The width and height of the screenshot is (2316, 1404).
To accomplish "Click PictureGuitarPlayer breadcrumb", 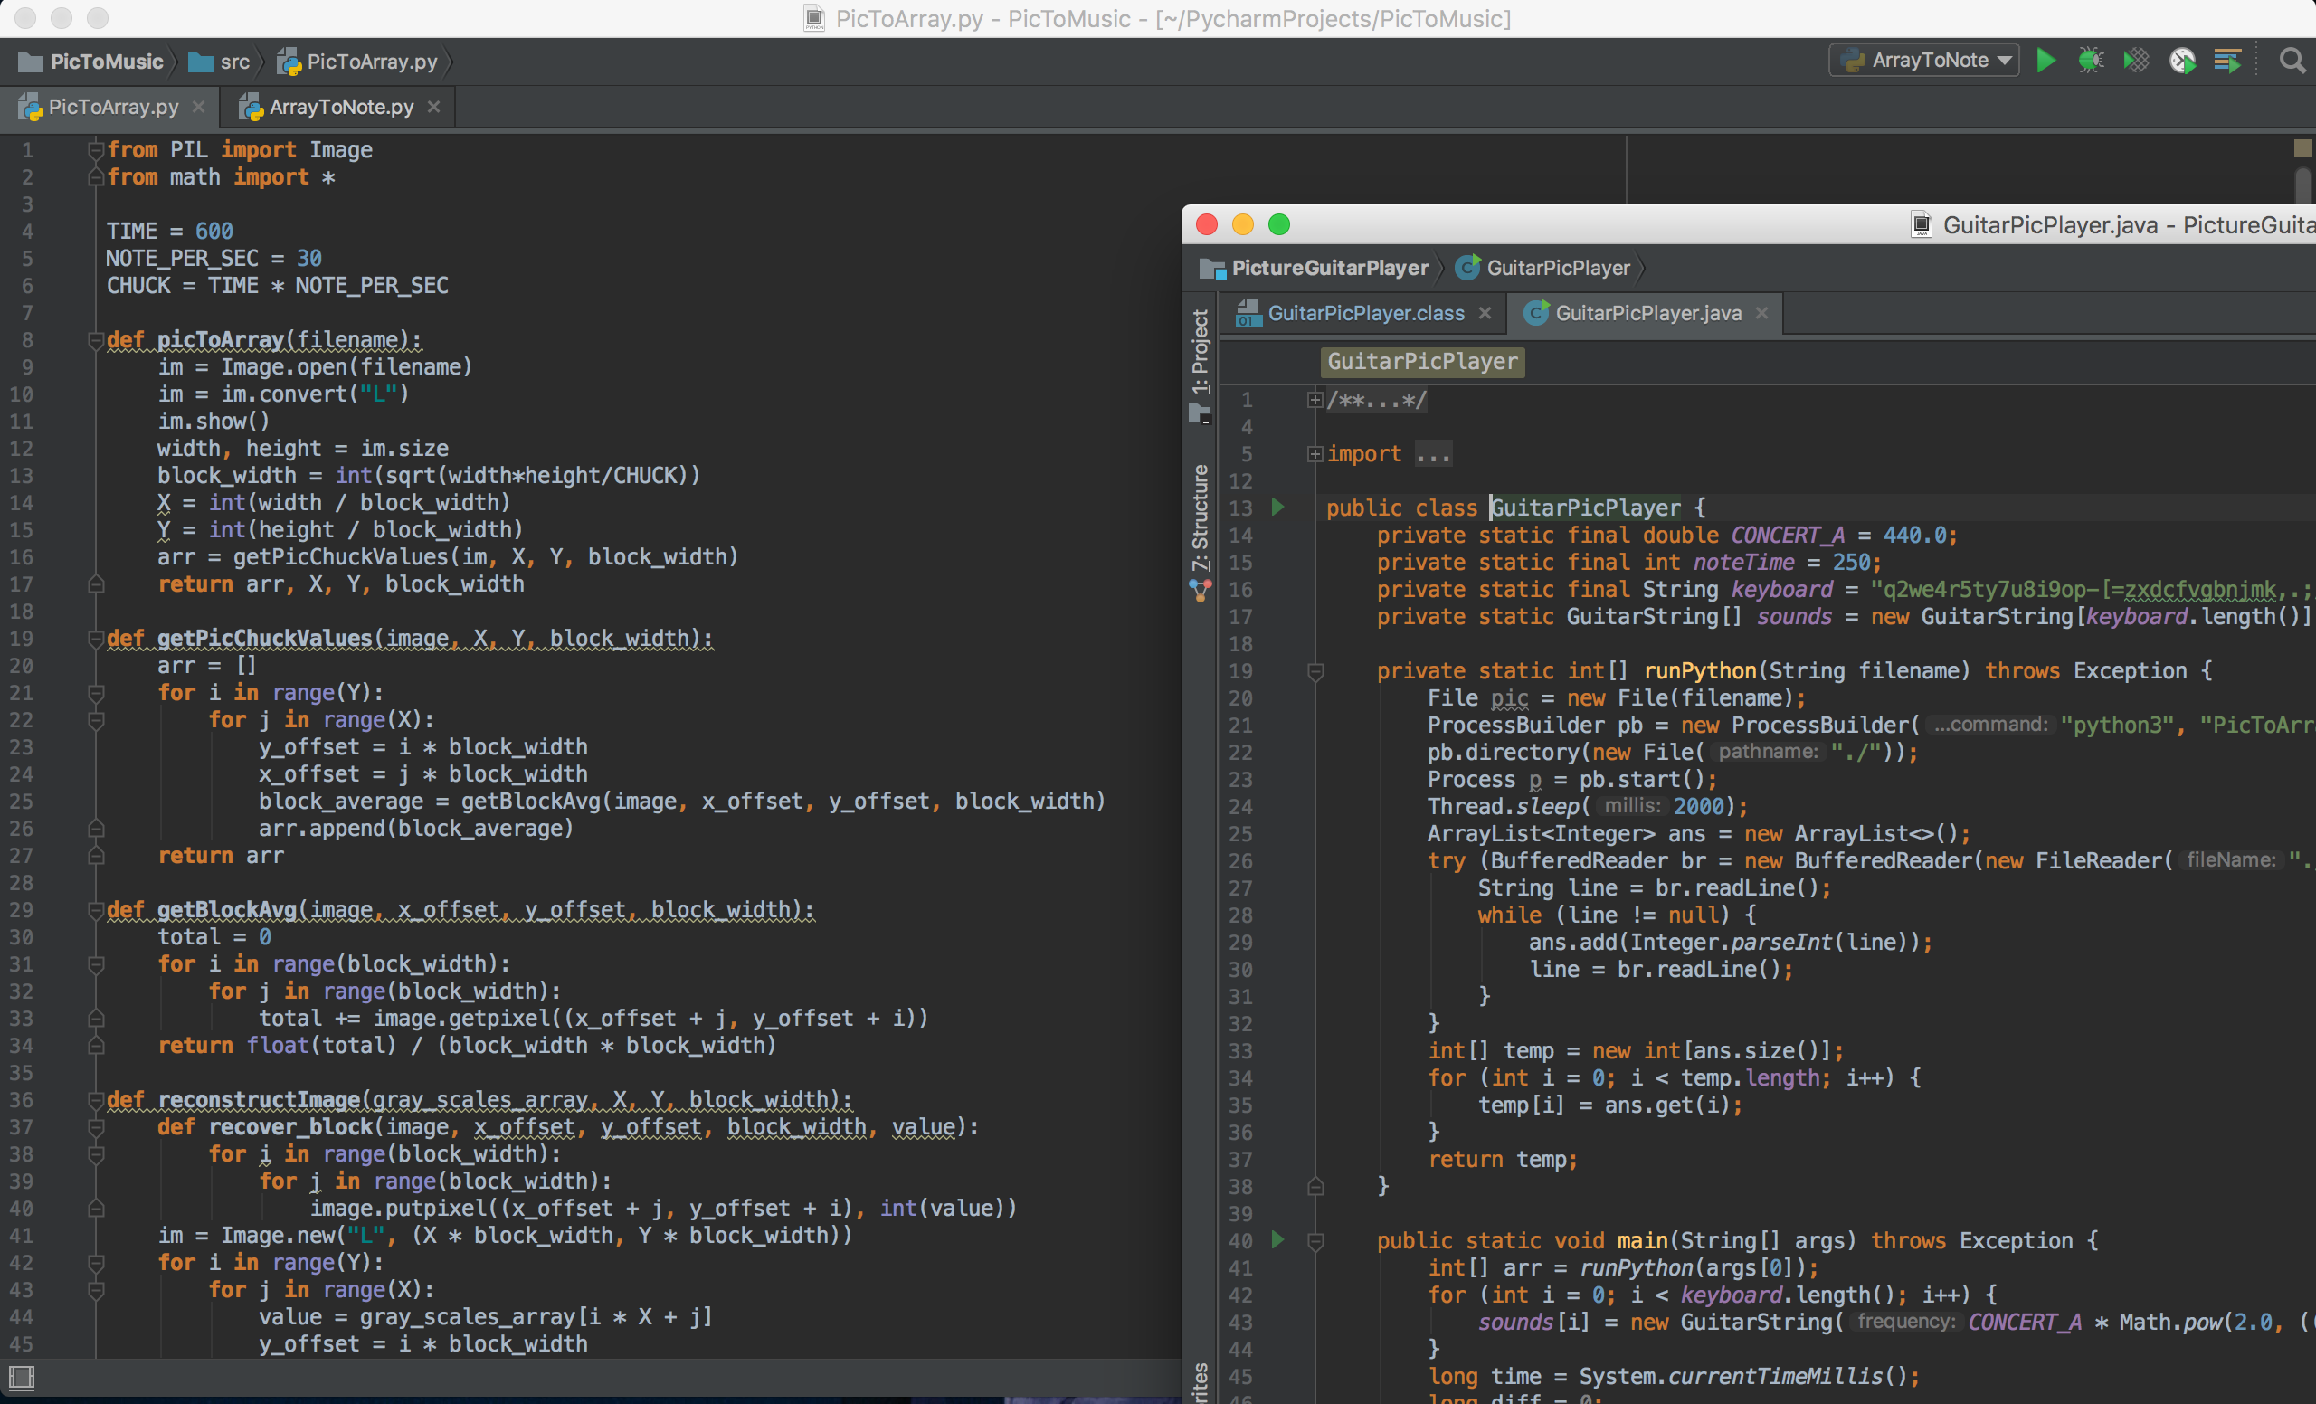I will 1328,268.
